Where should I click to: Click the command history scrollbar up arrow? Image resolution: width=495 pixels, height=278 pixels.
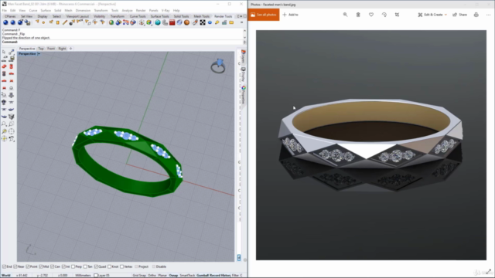tap(244, 31)
